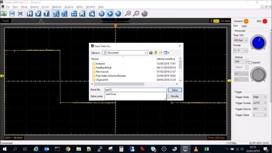This screenshot has width=272, height=153.
Task: Switch to the DSO tab
Action: coord(235,26)
